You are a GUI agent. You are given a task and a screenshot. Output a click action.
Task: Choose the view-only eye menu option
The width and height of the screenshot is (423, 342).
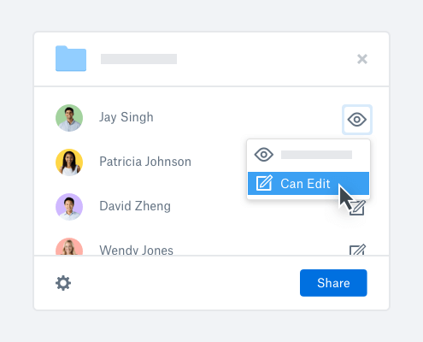click(x=308, y=155)
